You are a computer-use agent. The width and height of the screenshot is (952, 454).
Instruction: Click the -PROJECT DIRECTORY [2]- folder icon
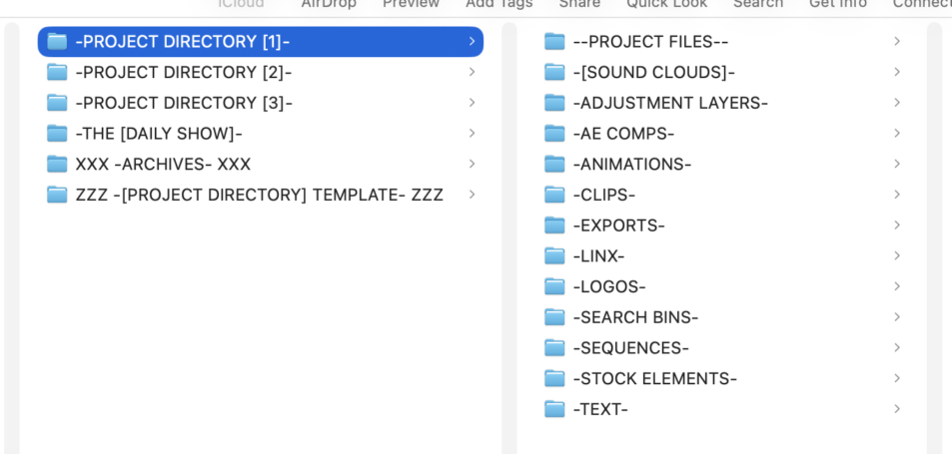[x=57, y=72]
